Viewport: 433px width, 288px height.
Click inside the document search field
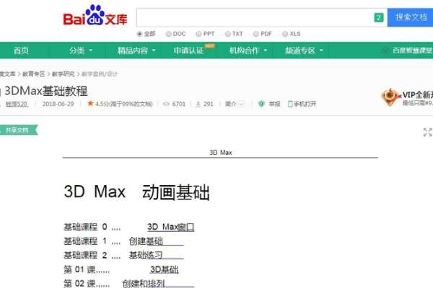[254, 17]
